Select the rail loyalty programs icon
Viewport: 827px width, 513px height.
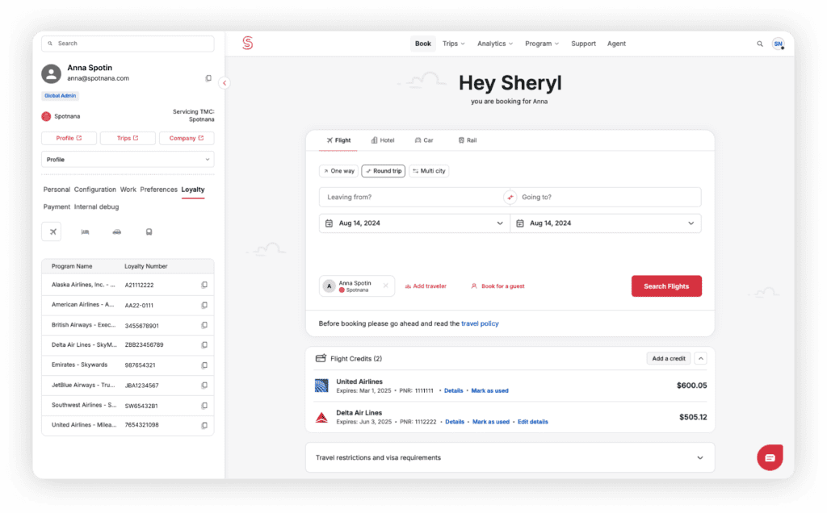[149, 231]
